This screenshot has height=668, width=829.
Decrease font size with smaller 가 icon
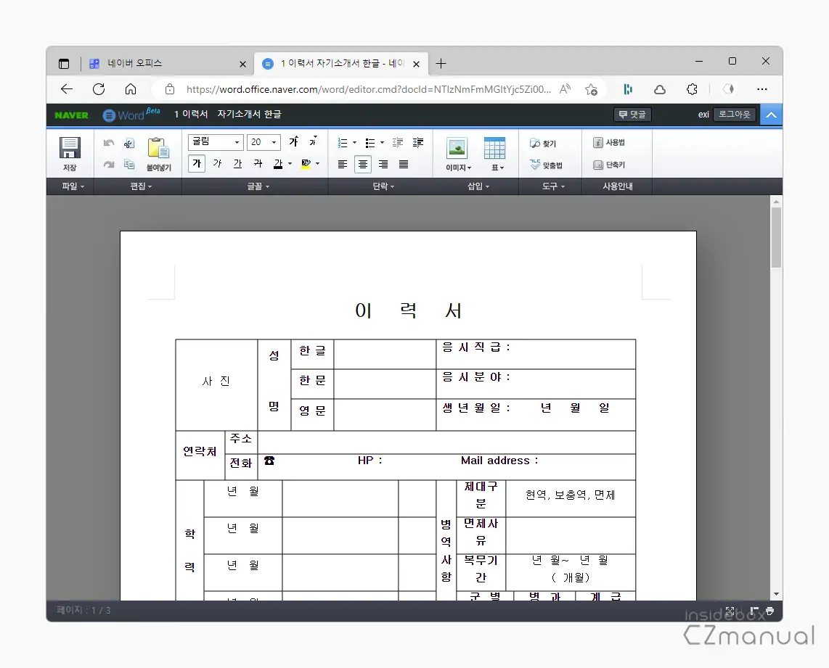(313, 141)
